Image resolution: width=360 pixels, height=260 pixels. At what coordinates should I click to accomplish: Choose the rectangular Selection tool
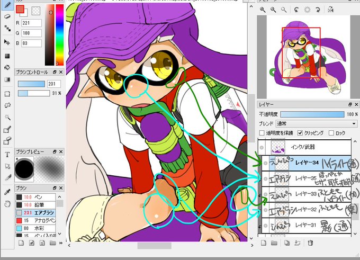coord(7,94)
